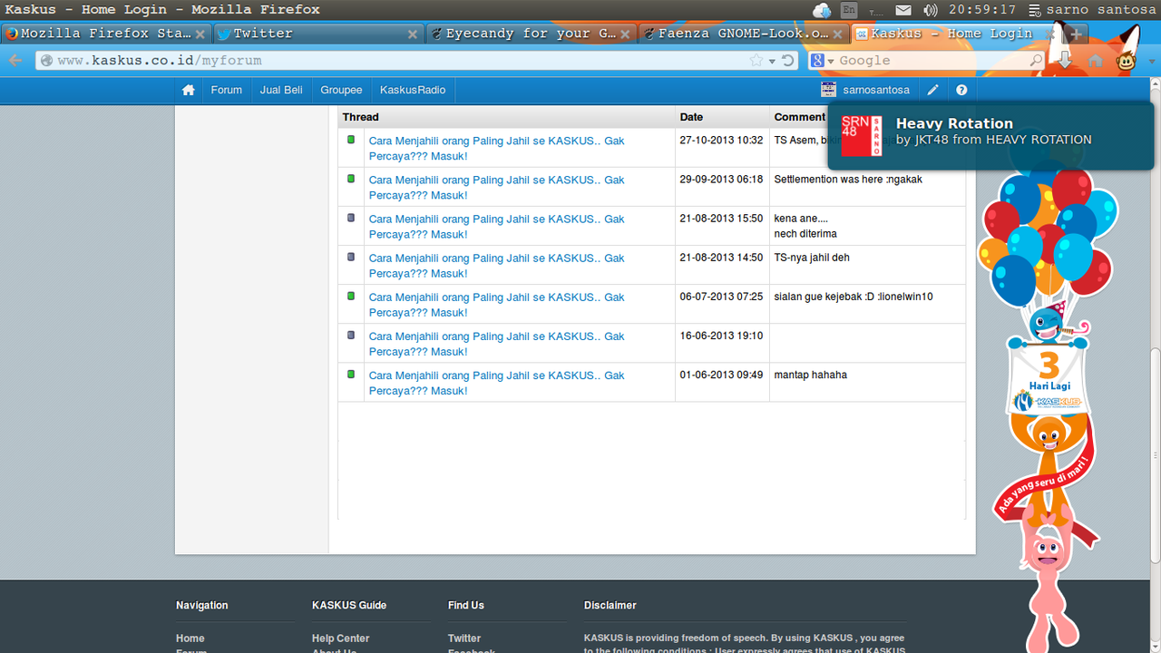Click status icon of 27-10-2013 thread
Image resolution: width=1161 pixels, height=653 pixels.
(351, 140)
